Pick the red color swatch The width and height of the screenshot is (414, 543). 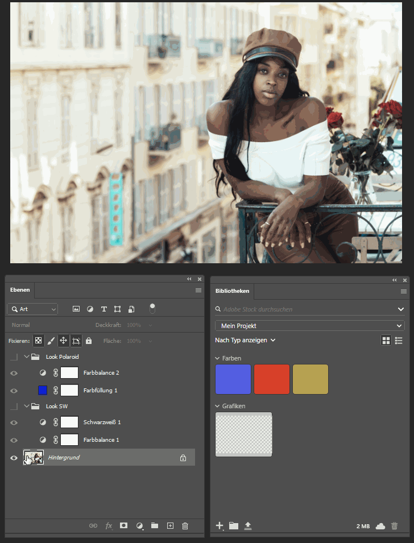pyautogui.click(x=271, y=379)
